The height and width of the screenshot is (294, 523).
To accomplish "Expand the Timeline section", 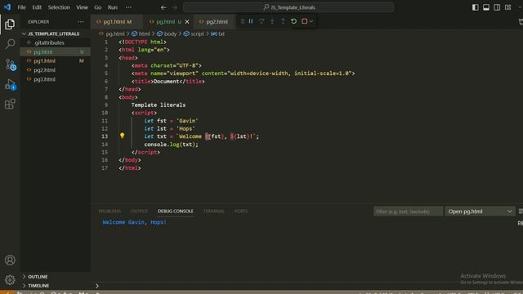I will click(55, 286).
